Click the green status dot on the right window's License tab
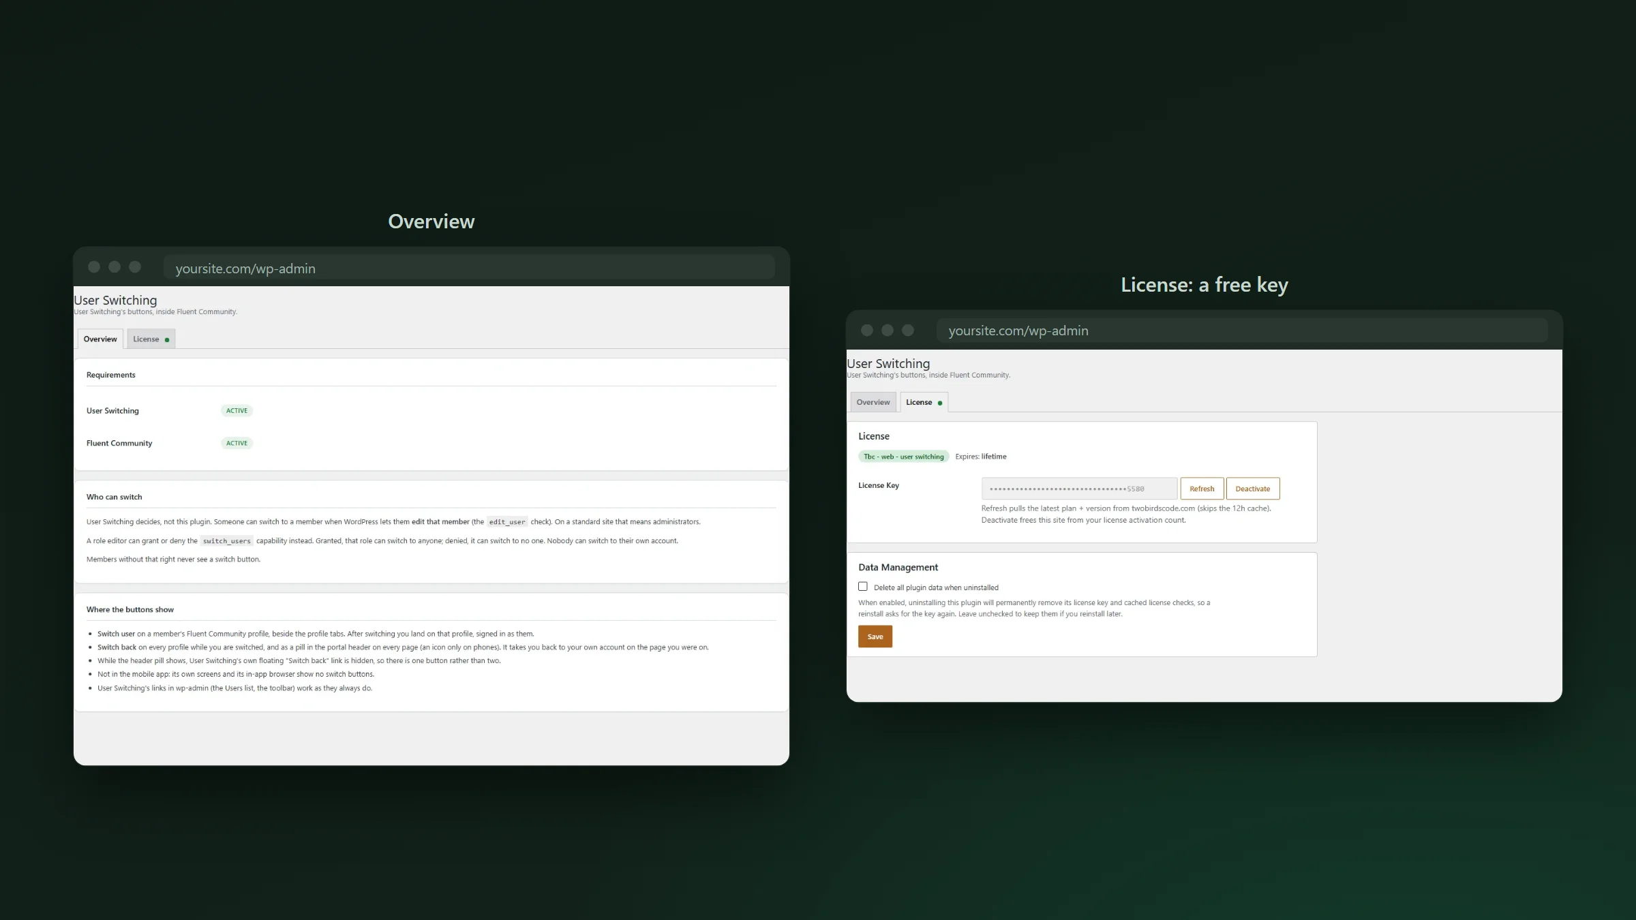Screen dimensions: 1636x920 pyautogui.click(x=940, y=403)
